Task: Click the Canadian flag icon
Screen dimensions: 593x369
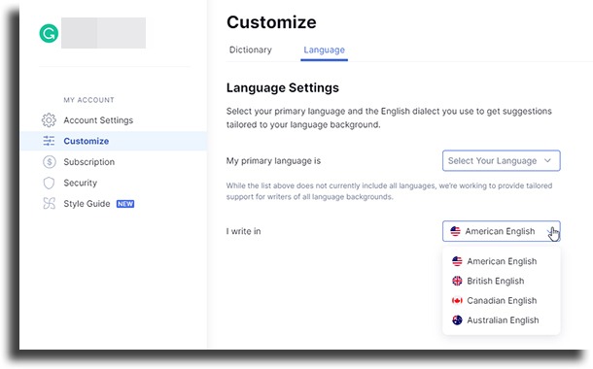Action: tap(457, 300)
